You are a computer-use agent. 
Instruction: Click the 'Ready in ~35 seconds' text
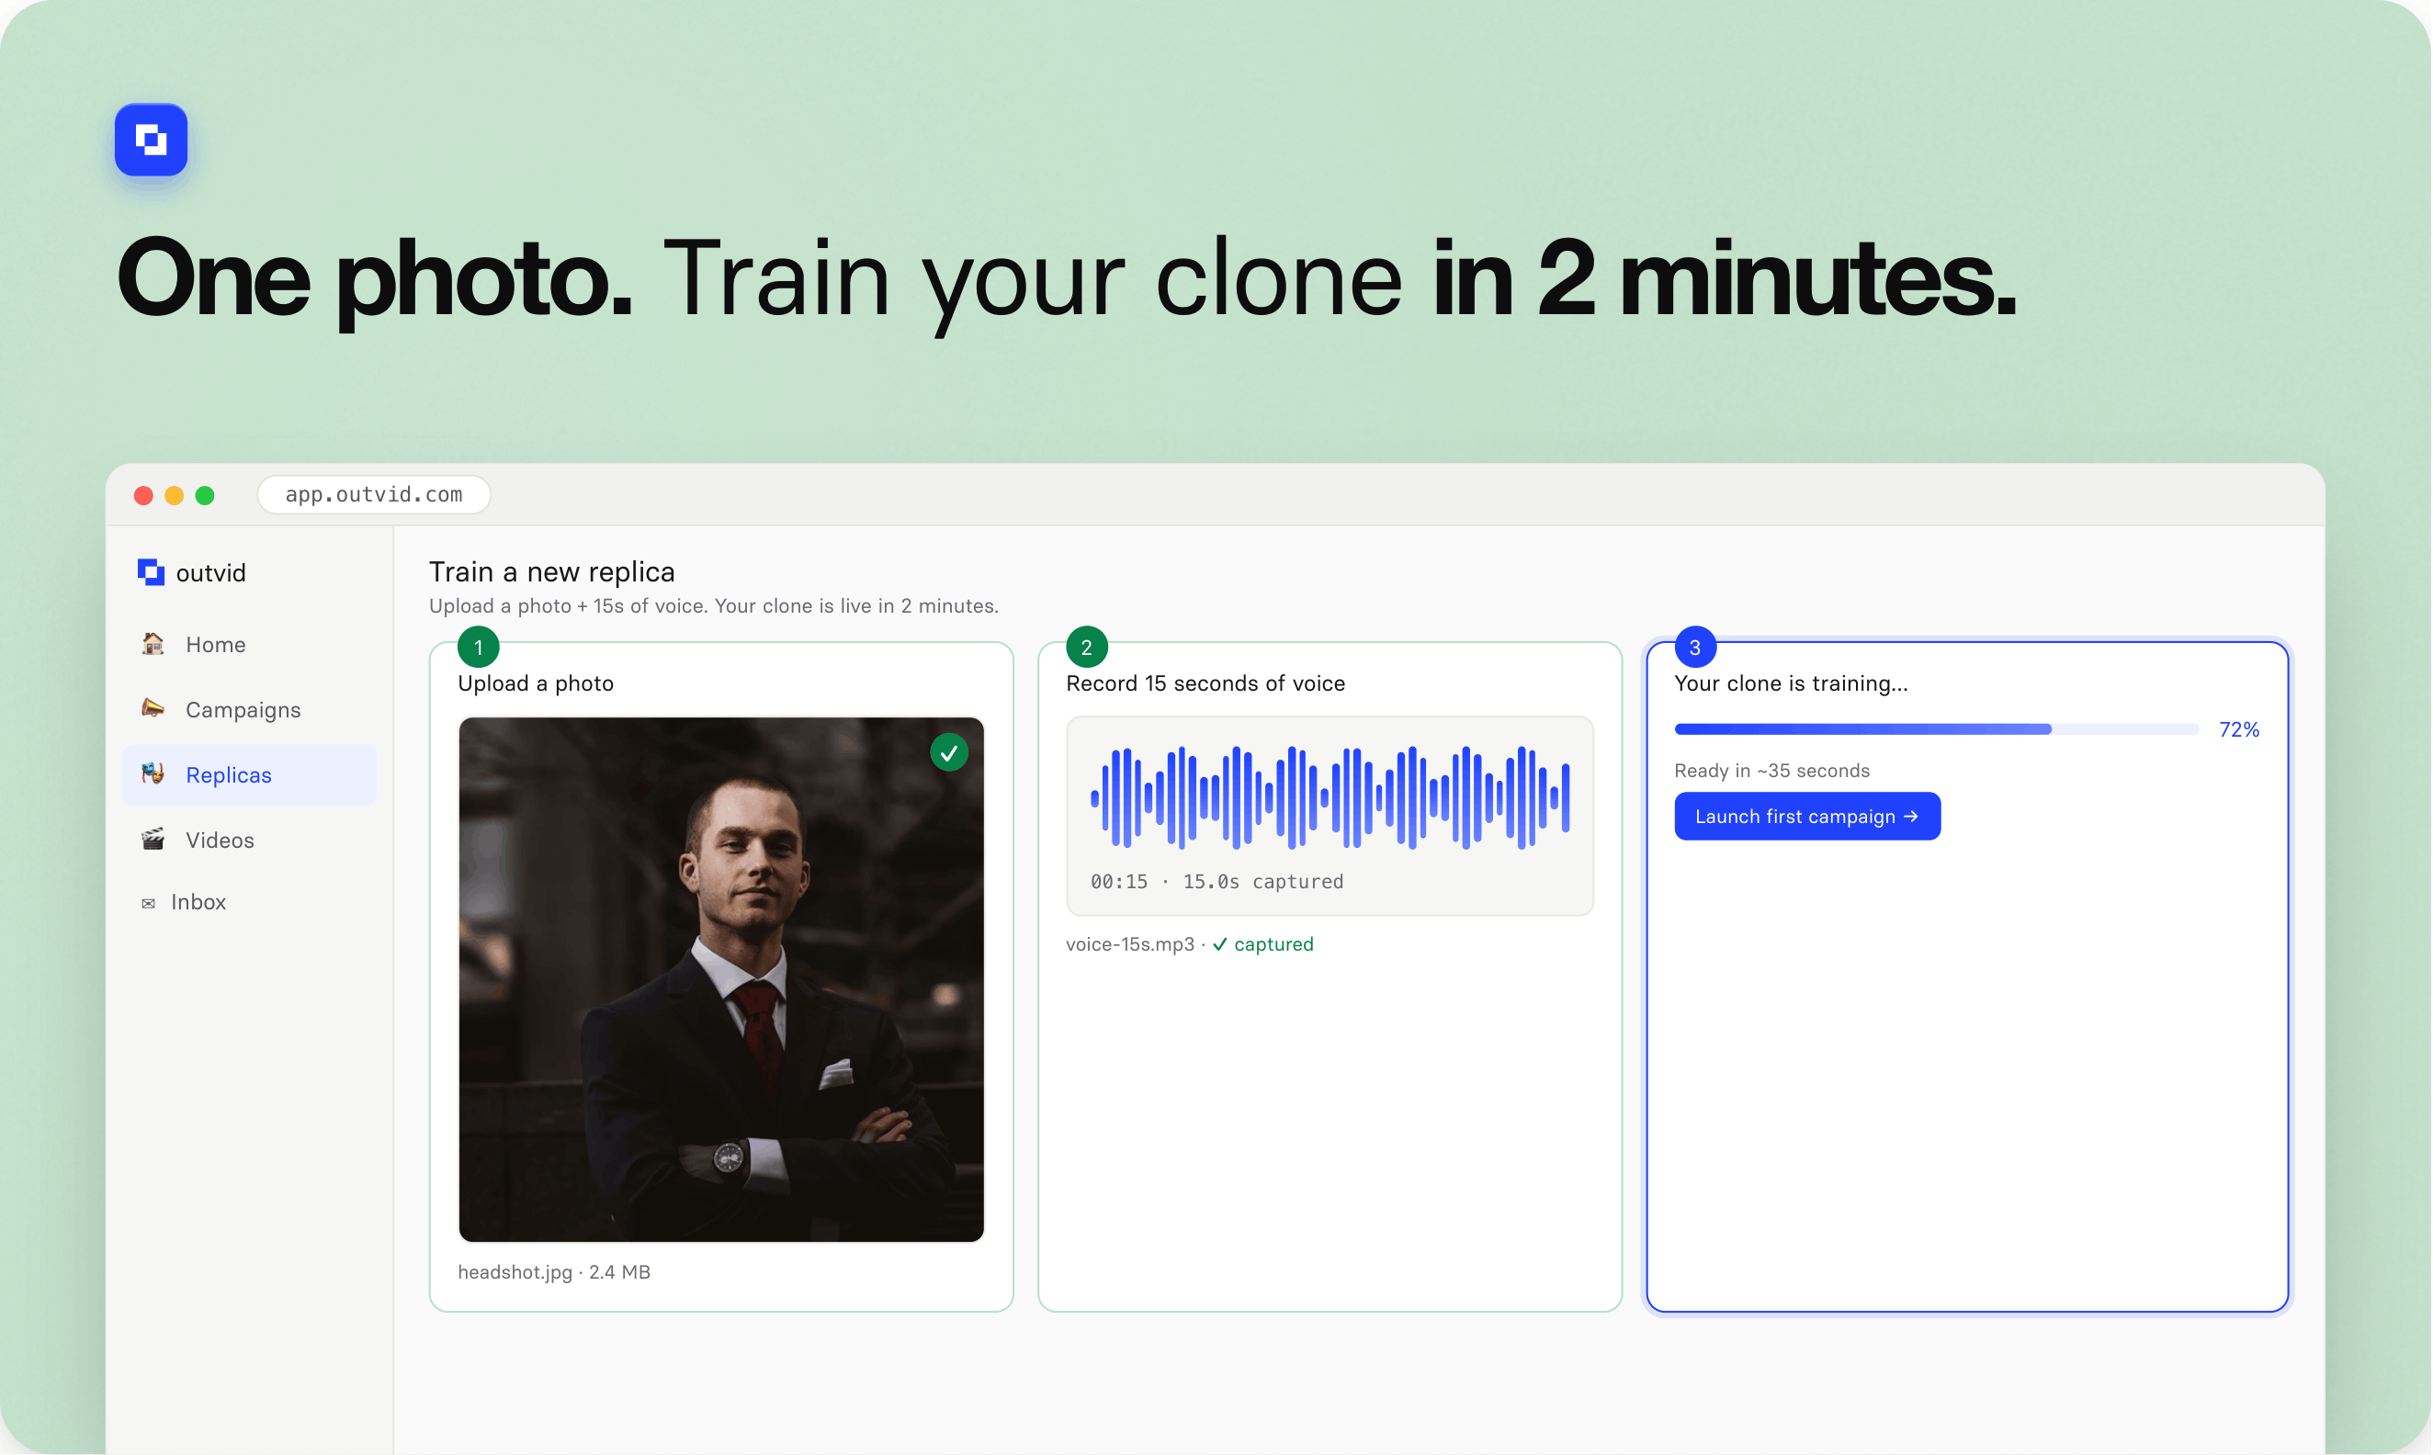tap(1773, 772)
